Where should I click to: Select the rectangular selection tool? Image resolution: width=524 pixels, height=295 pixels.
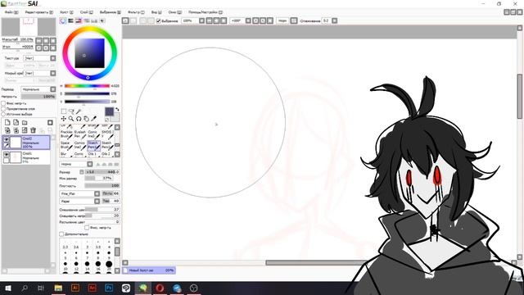click(64, 111)
